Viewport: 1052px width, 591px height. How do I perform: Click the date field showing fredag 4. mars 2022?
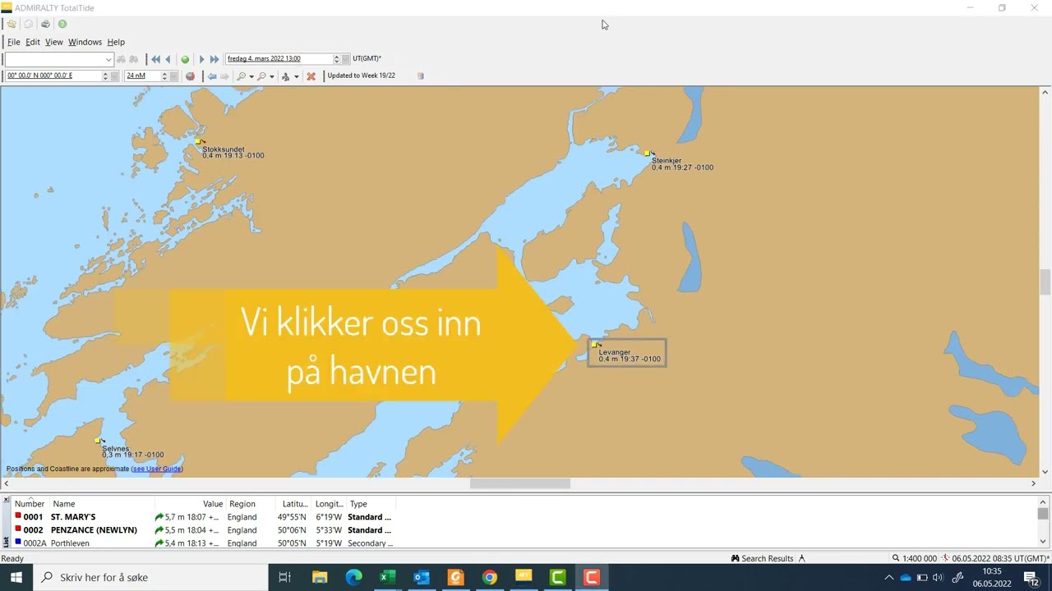(279, 59)
